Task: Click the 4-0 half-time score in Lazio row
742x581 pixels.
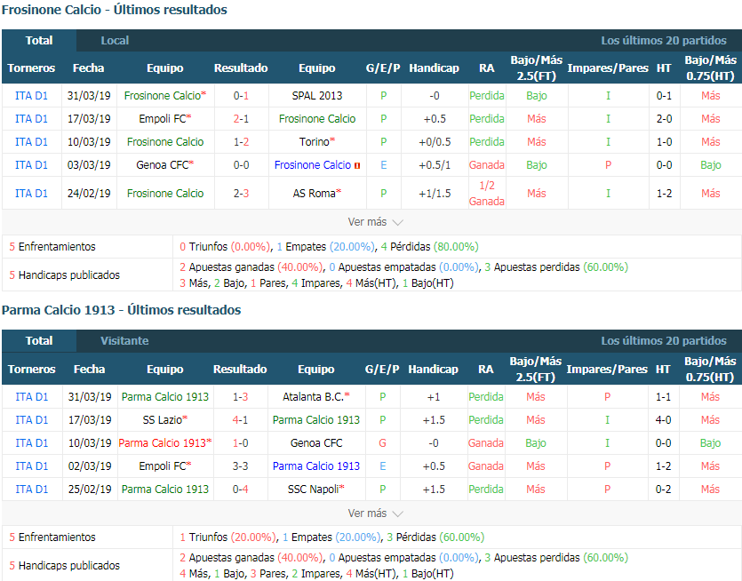Action: pos(663,420)
